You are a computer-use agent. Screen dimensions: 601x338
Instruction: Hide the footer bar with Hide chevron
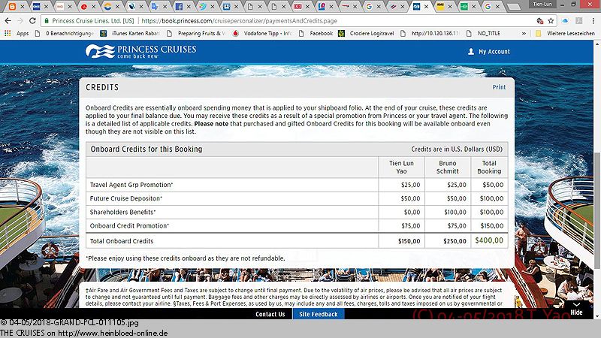tap(576, 309)
